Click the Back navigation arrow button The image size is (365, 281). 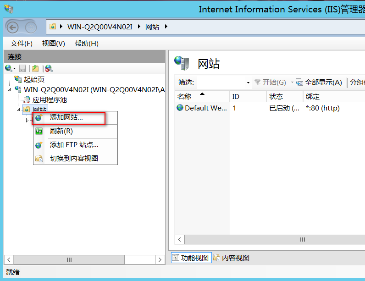(12, 28)
